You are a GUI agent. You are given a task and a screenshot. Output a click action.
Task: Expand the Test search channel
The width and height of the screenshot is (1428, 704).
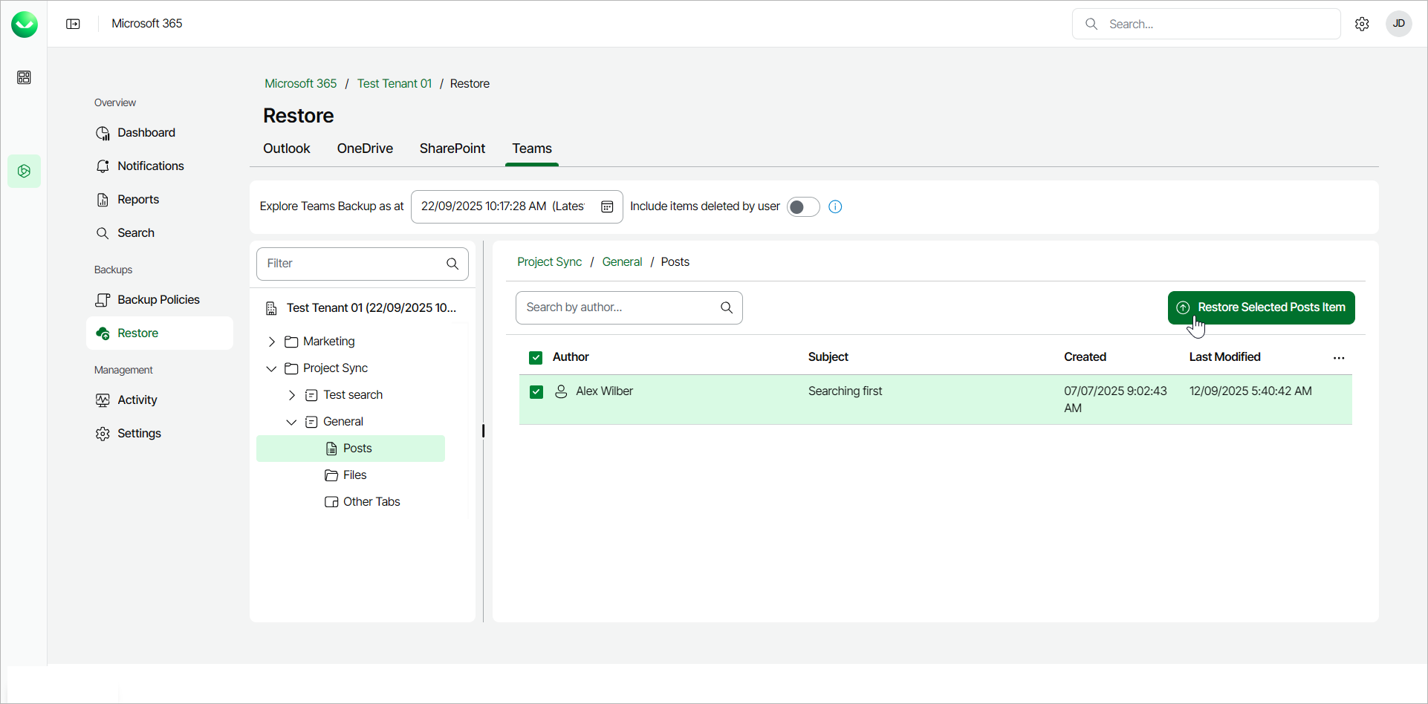coord(292,395)
